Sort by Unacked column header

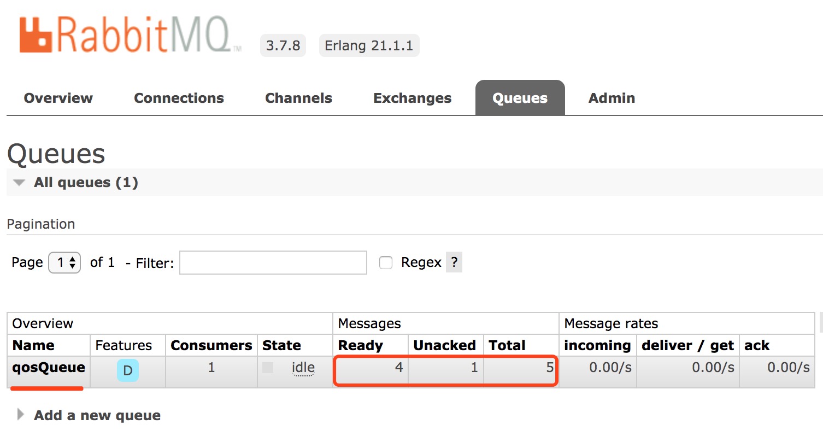point(444,346)
